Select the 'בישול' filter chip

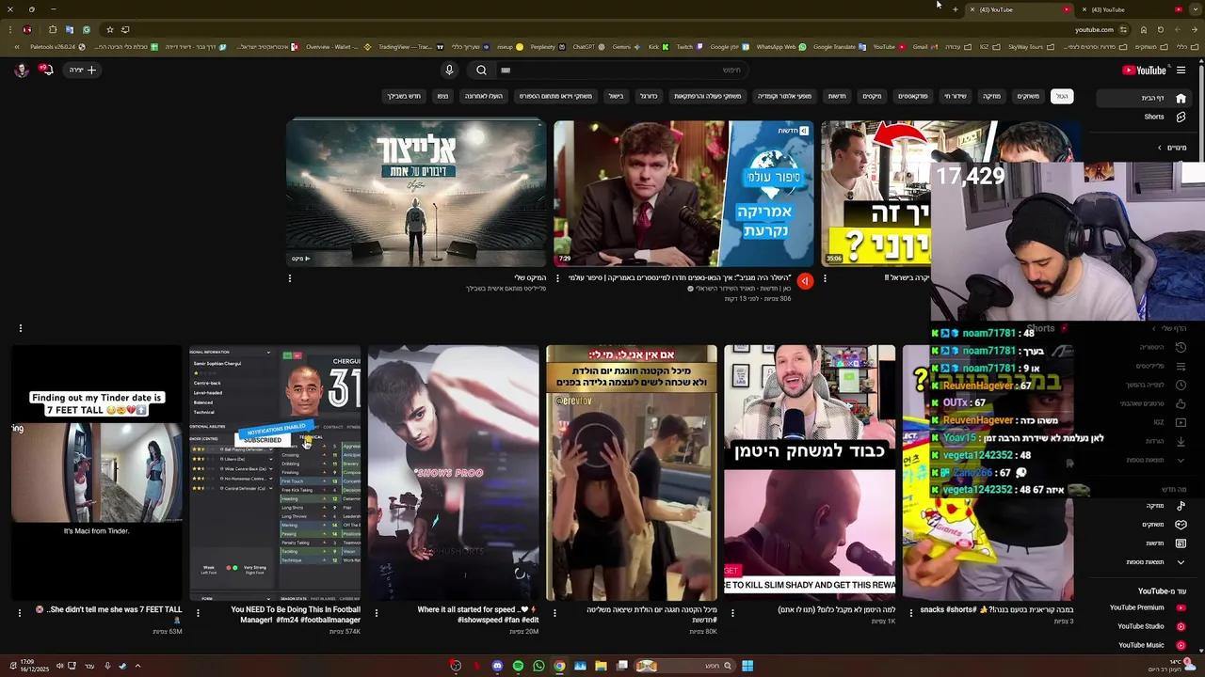pyautogui.click(x=616, y=96)
